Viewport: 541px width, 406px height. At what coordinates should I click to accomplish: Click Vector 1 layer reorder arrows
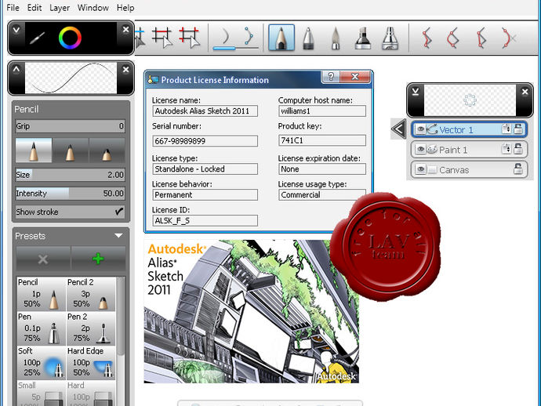(x=507, y=129)
